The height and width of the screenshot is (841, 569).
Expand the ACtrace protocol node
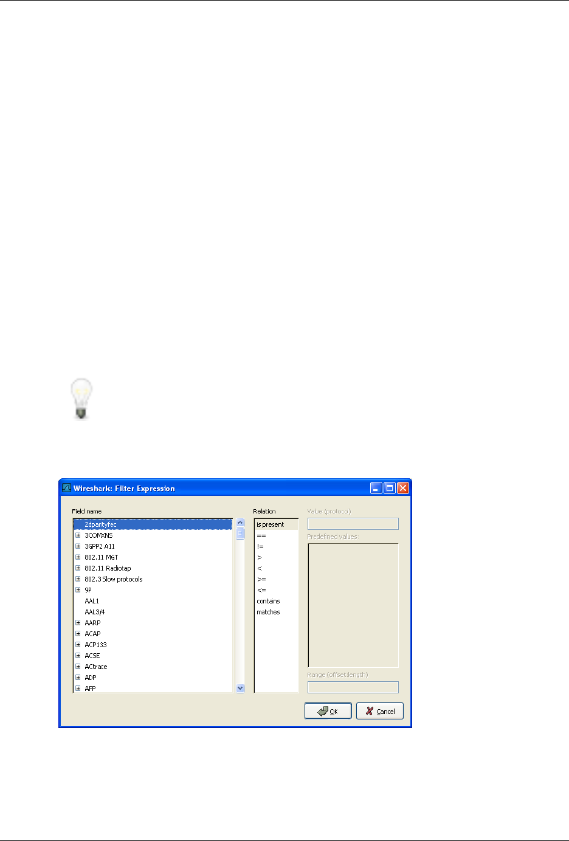pyautogui.click(x=78, y=667)
